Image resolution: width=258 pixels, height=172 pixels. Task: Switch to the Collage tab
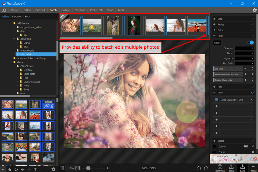pyautogui.click(x=66, y=10)
